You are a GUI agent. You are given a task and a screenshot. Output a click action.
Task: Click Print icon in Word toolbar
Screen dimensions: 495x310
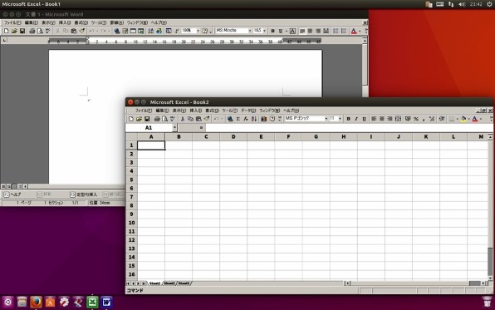(32, 31)
